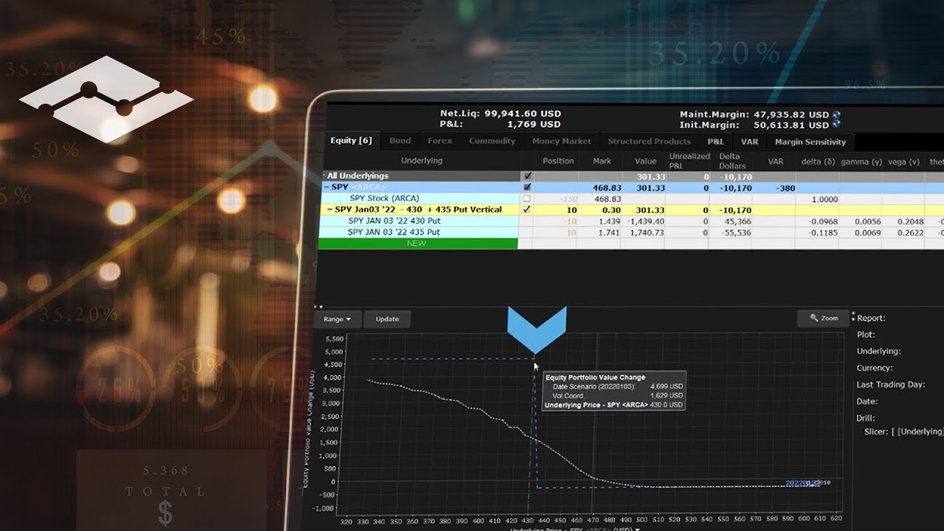Click the -150 position of SPY Stock
Viewport: 944px width, 531px height.
[568, 199]
